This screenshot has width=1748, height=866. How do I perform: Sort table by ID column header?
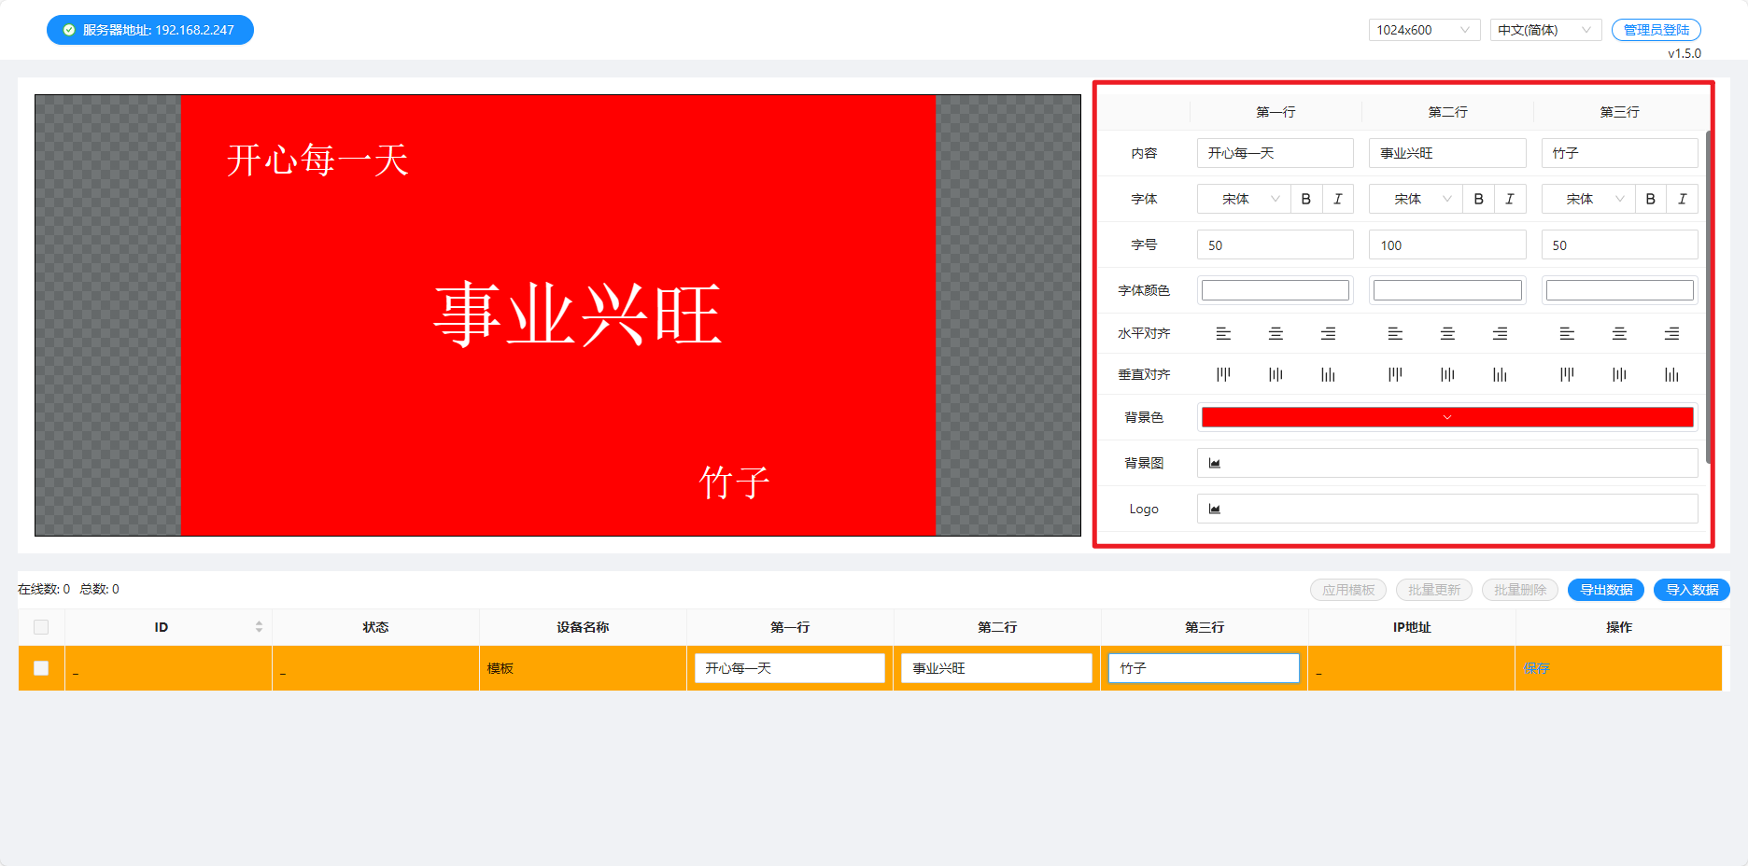click(x=259, y=627)
